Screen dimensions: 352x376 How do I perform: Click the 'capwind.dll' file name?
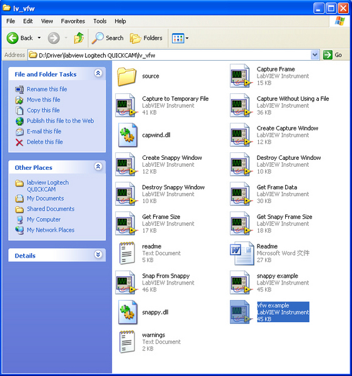click(x=156, y=135)
